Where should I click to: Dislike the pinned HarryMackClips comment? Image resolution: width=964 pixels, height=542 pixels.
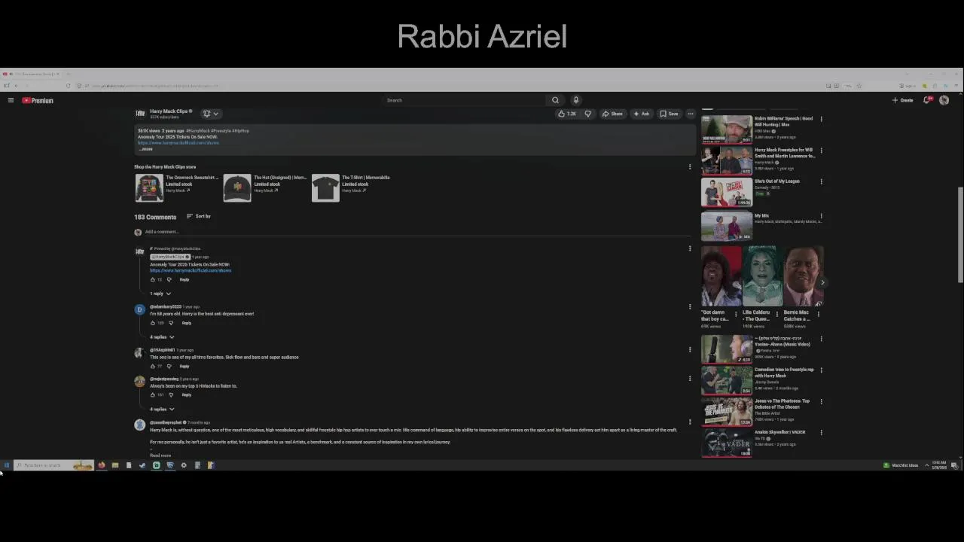click(169, 279)
